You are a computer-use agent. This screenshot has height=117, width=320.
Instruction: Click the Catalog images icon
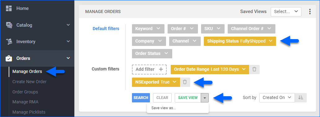9,25
